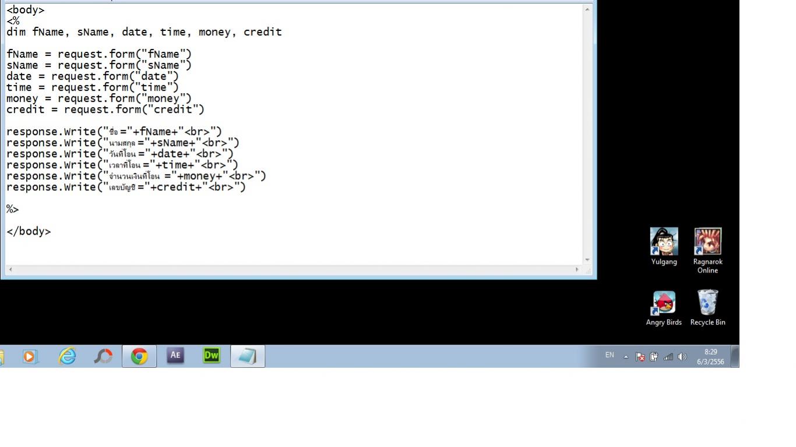Open the Action Center flag tray icon
This screenshot has height=447, width=796.
[640, 357]
